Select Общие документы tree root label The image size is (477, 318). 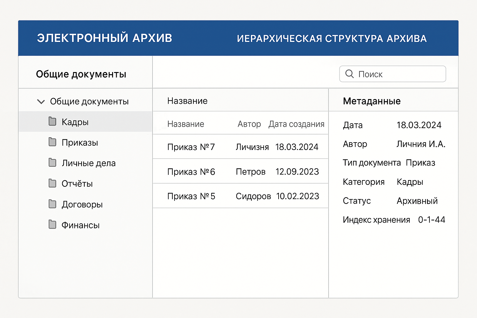[x=89, y=102]
